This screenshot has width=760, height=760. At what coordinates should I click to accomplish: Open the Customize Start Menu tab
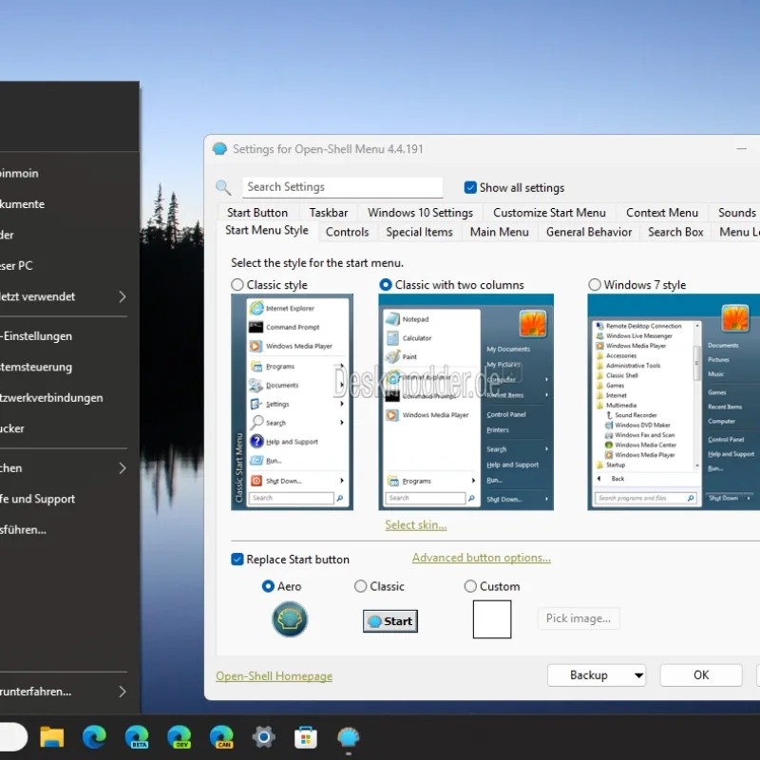pos(549,213)
